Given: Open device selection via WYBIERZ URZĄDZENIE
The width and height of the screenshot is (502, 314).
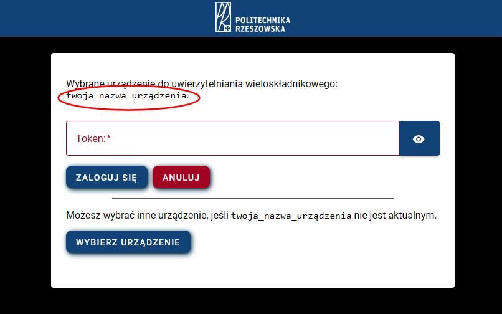Looking at the screenshot, I should pyautogui.click(x=128, y=242).
